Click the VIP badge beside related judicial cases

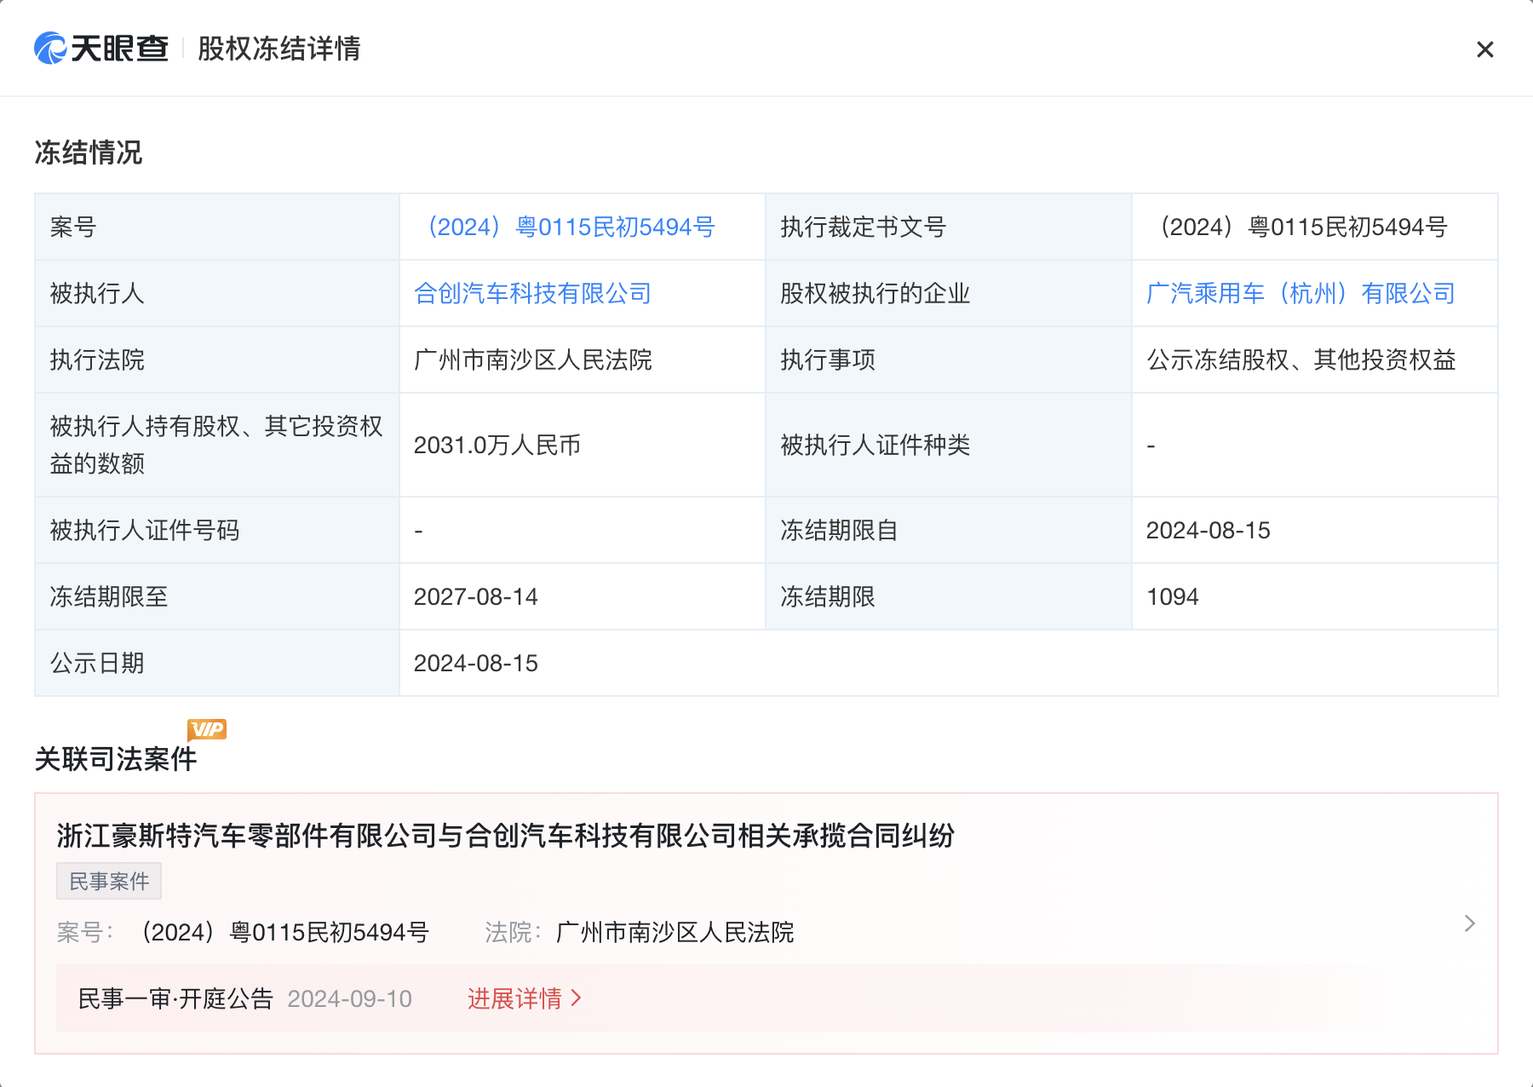pos(207,729)
